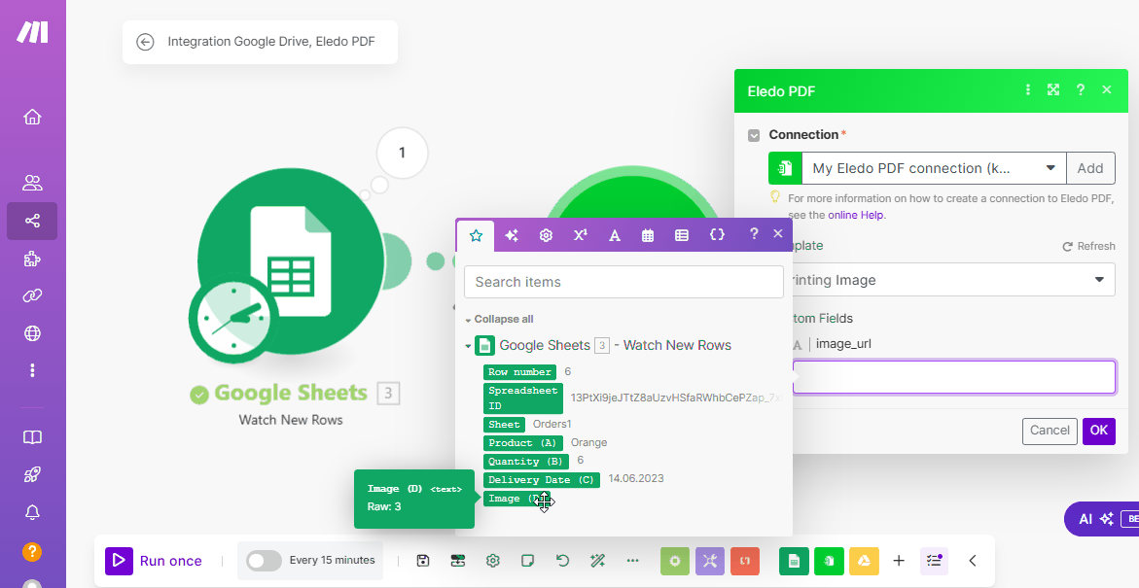The image size is (1139, 588).
Task: Open Scenarios share icon in sidebar
Action: tap(32, 221)
